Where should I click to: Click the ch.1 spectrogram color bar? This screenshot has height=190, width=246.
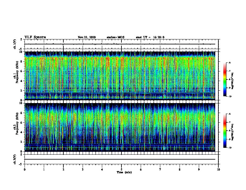click(225, 79)
